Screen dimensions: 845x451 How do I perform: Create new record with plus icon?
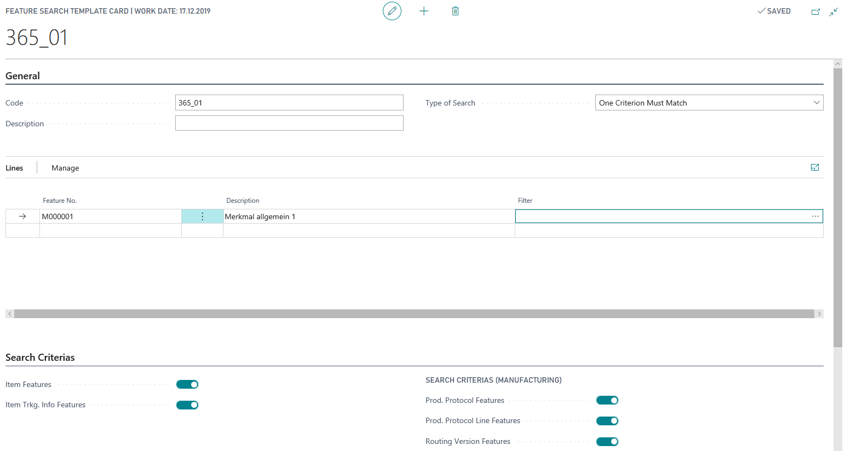pyautogui.click(x=424, y=11)
